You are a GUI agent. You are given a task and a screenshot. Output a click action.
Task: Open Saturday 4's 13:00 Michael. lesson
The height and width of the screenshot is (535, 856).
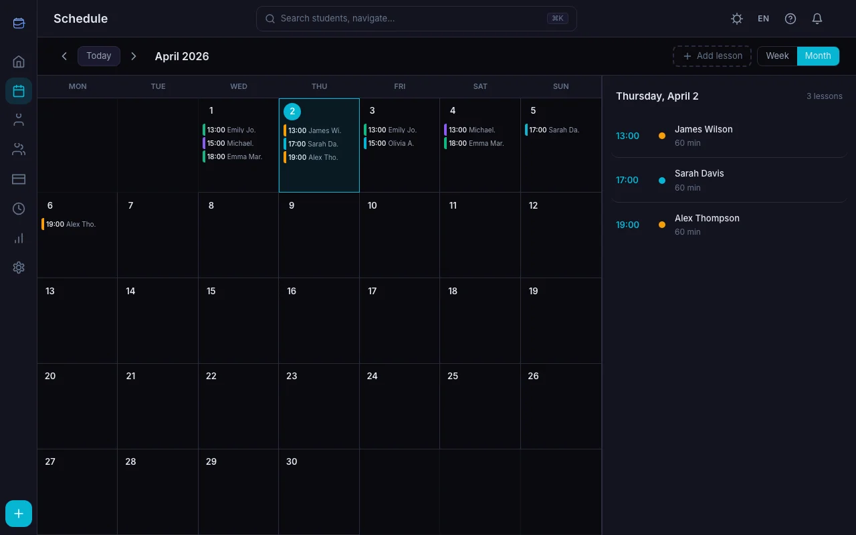tap(480, 130)
